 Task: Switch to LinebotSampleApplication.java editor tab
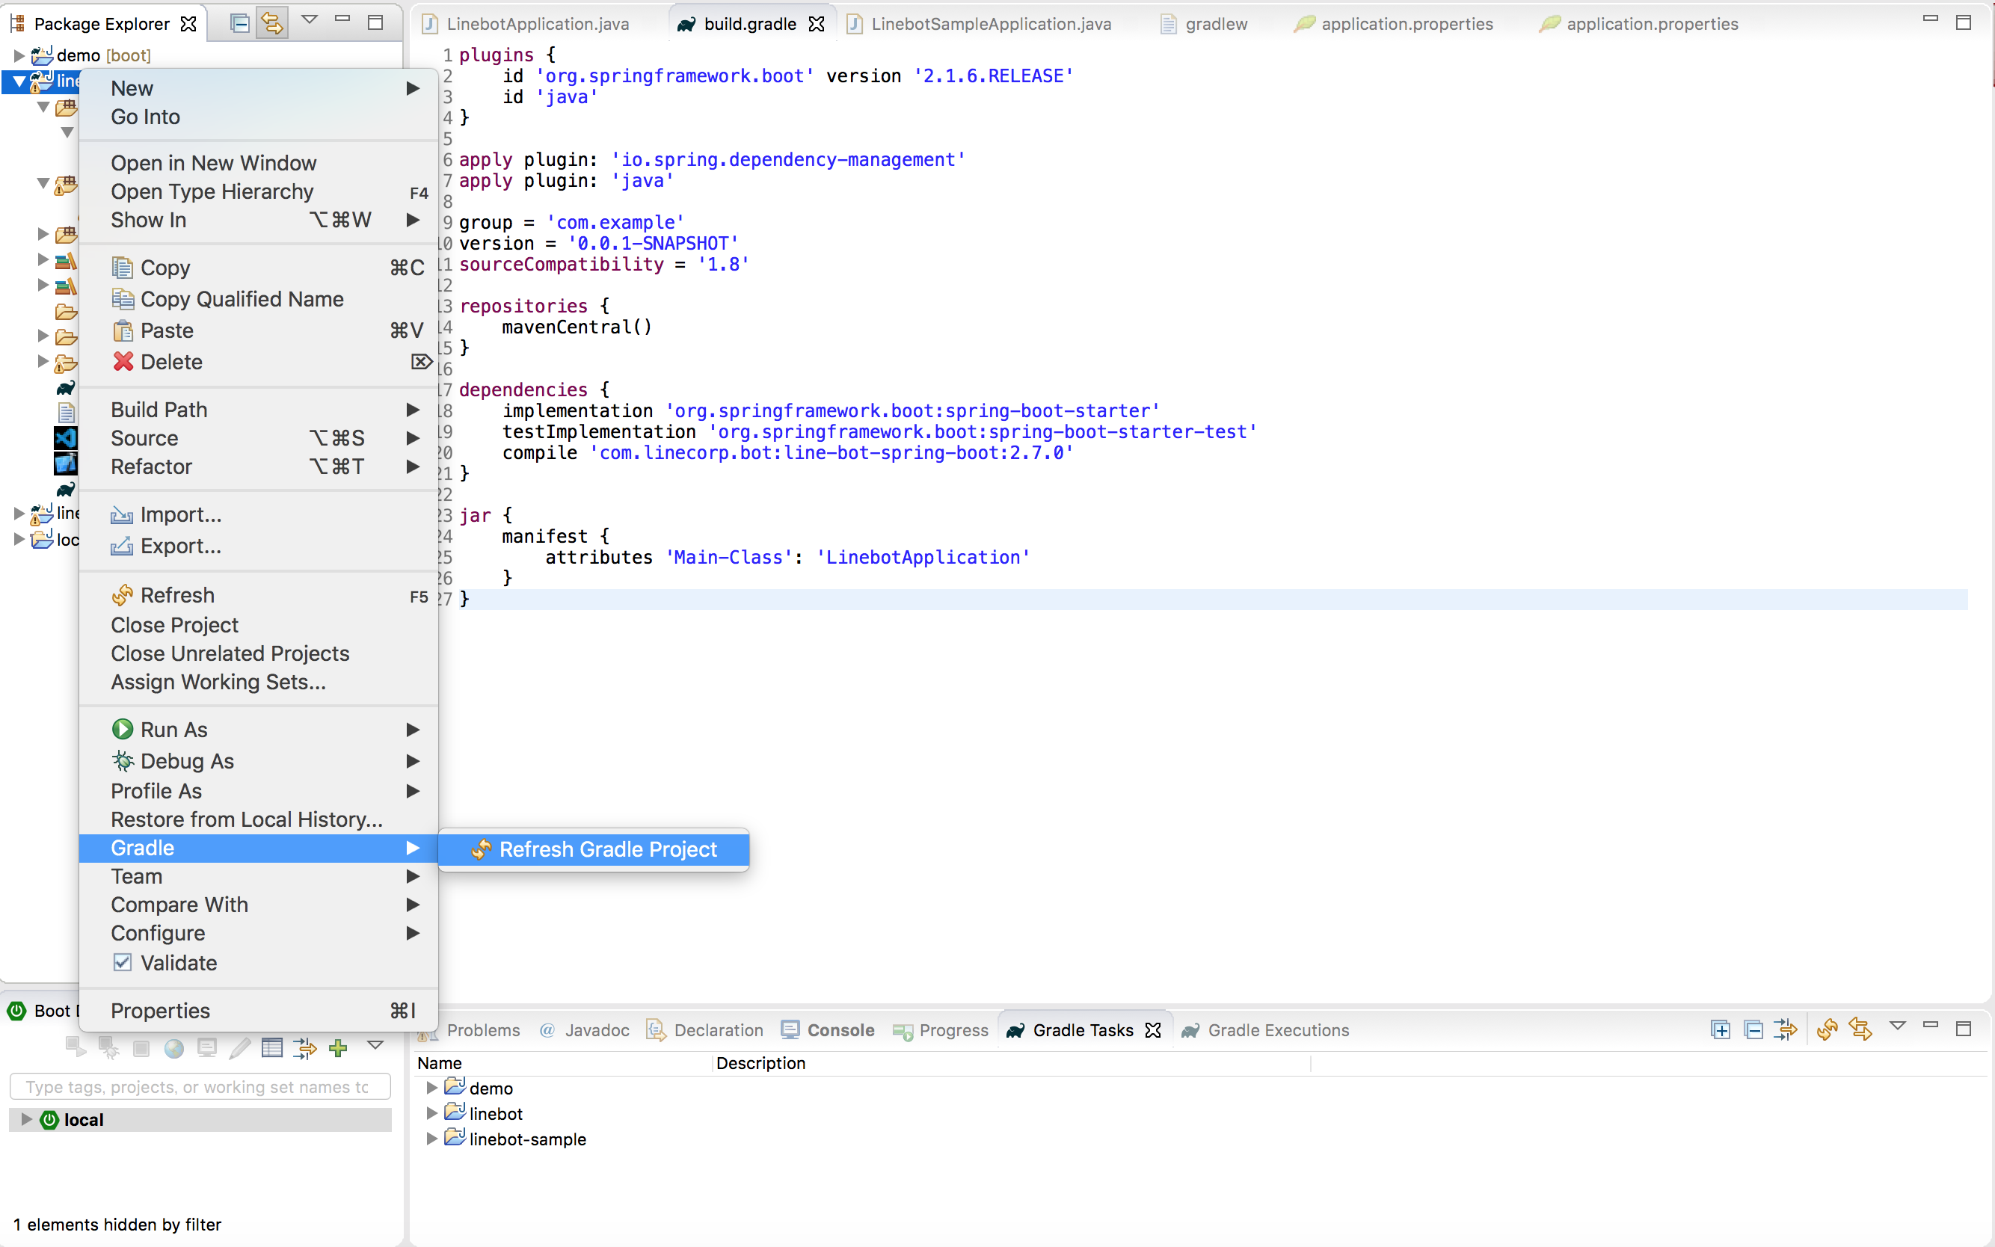pos(990,24)
